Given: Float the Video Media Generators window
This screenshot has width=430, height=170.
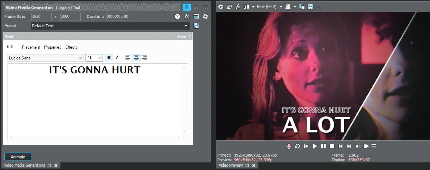Looking at the screenshot, I should pyautogui.click(x=49, y=165).
